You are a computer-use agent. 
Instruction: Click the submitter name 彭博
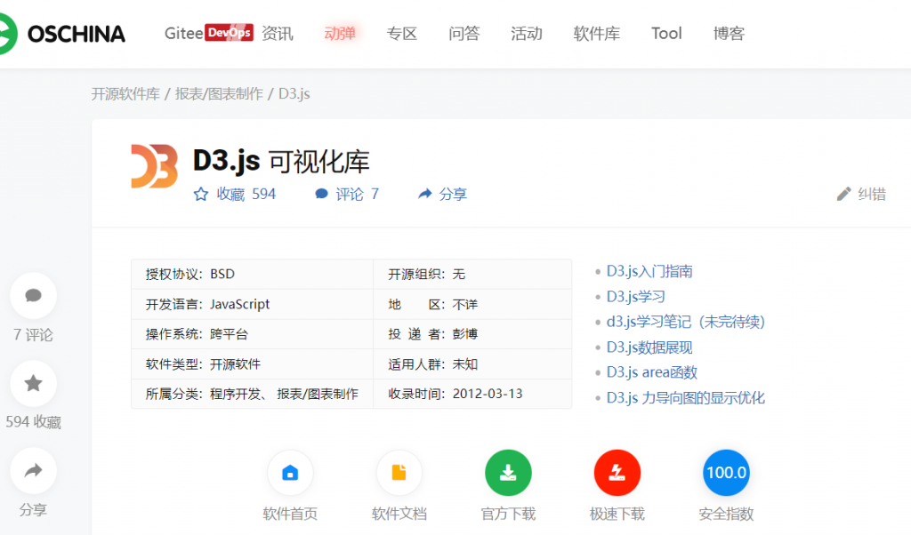tap(464, 334)
